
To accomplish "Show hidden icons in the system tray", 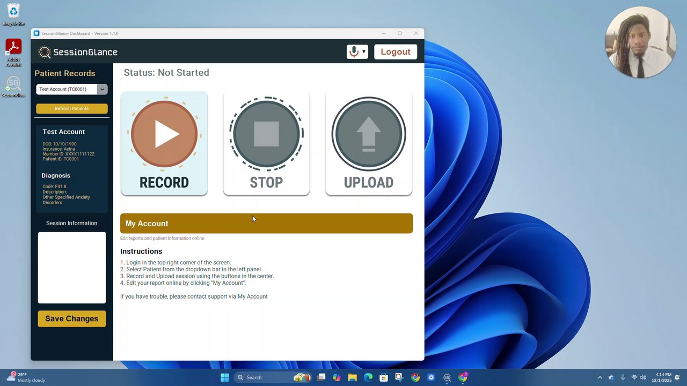I will 600,377.
